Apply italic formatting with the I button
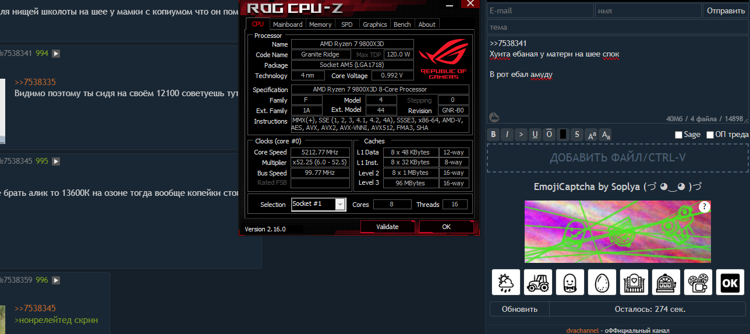 pyautogui.click(x=507, y=135)
